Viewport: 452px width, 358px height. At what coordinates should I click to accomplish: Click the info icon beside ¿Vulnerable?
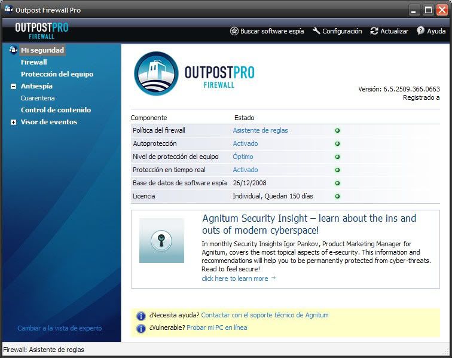tap(141, 328)
